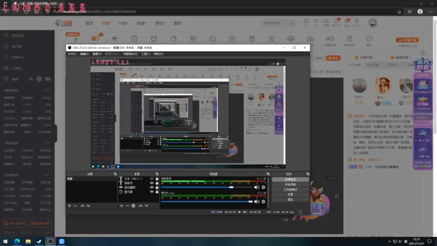The width and height of the screenshot is (437, 246).
Task: Remove scene with minus icon in OBS Scenes panel
Action: point(75,206)
